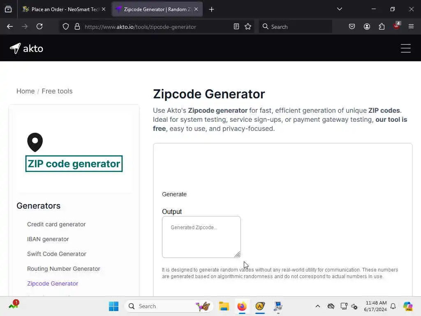Open Windows Start menu
Viewport: 421px width, 316px height.
coord(113,306)
